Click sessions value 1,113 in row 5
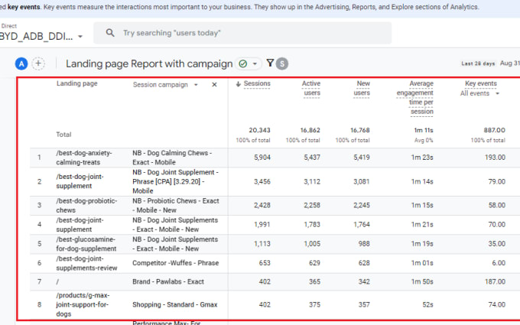This screenshot has width=520, height=325. coord(263,244)
